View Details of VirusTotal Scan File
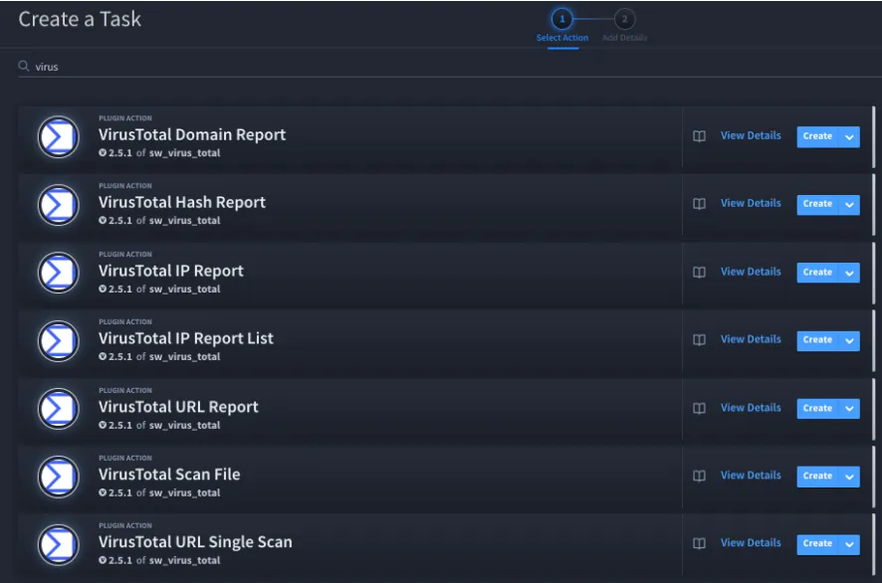882x583 pixels. click(751, 476)
